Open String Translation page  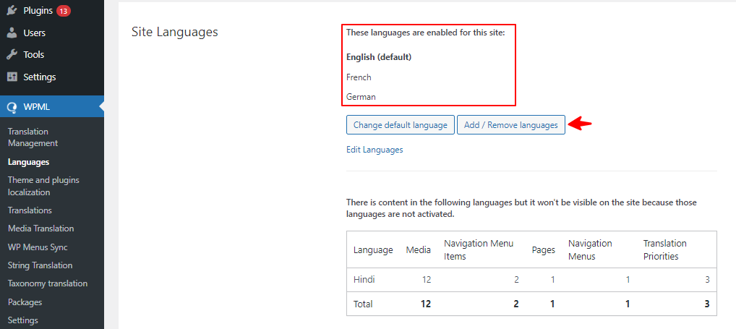click(x=40, y=265)
